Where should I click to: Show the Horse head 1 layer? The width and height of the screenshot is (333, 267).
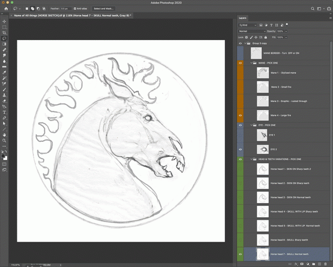pyautogui.click(x=240, y=169)
